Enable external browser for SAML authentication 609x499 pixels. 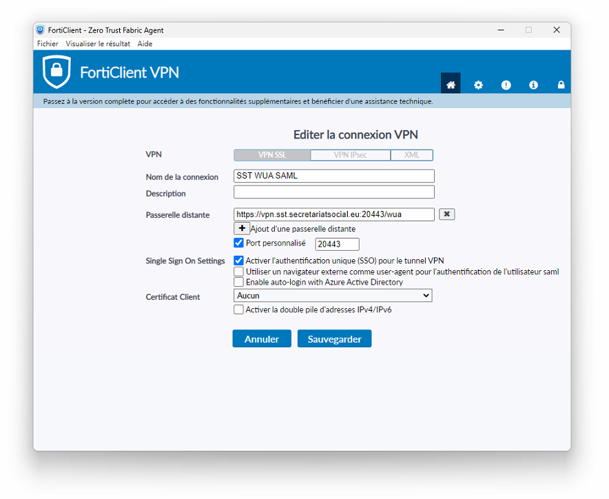click(238, 272)
